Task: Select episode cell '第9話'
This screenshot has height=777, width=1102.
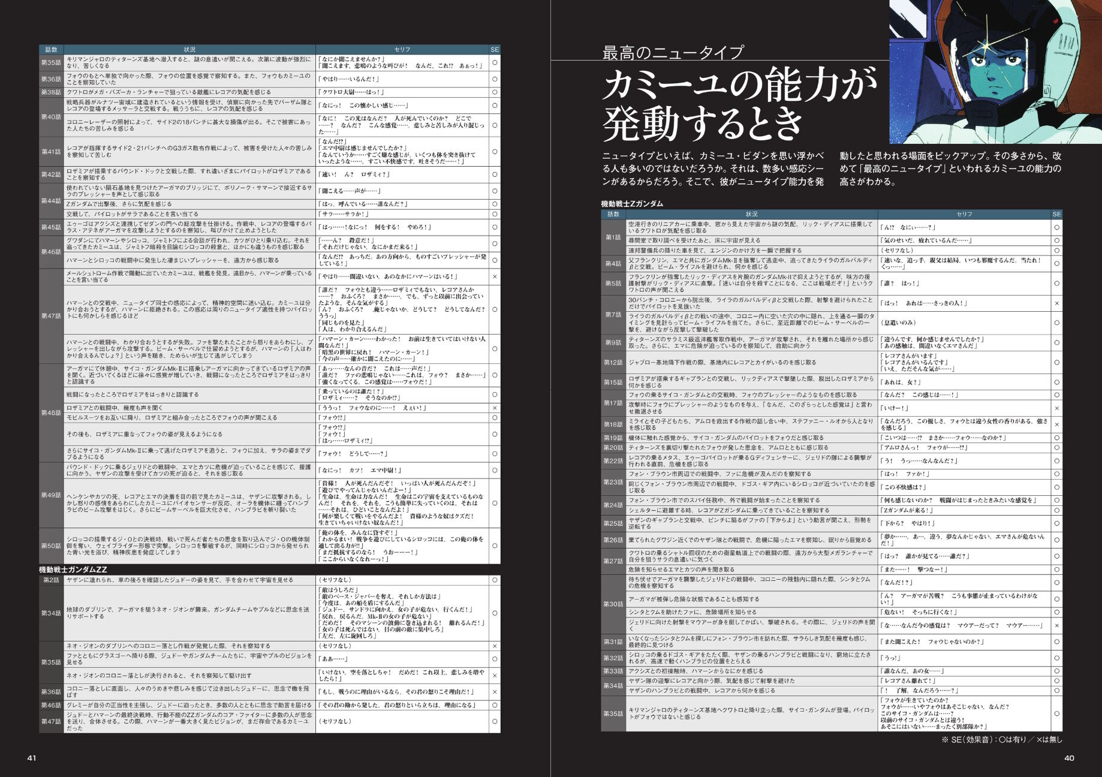Action: click(x=613, y=342)
